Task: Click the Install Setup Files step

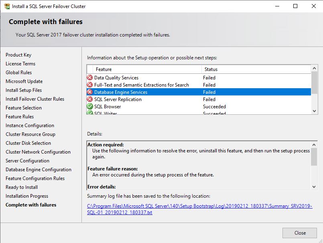Action: [x=24, y=90]
